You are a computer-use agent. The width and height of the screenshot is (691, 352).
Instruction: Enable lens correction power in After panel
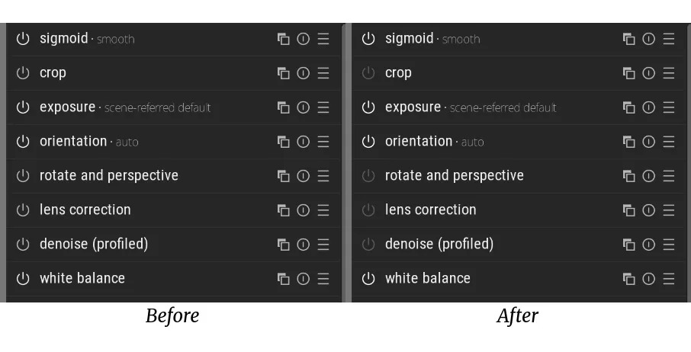coord(368,210)
